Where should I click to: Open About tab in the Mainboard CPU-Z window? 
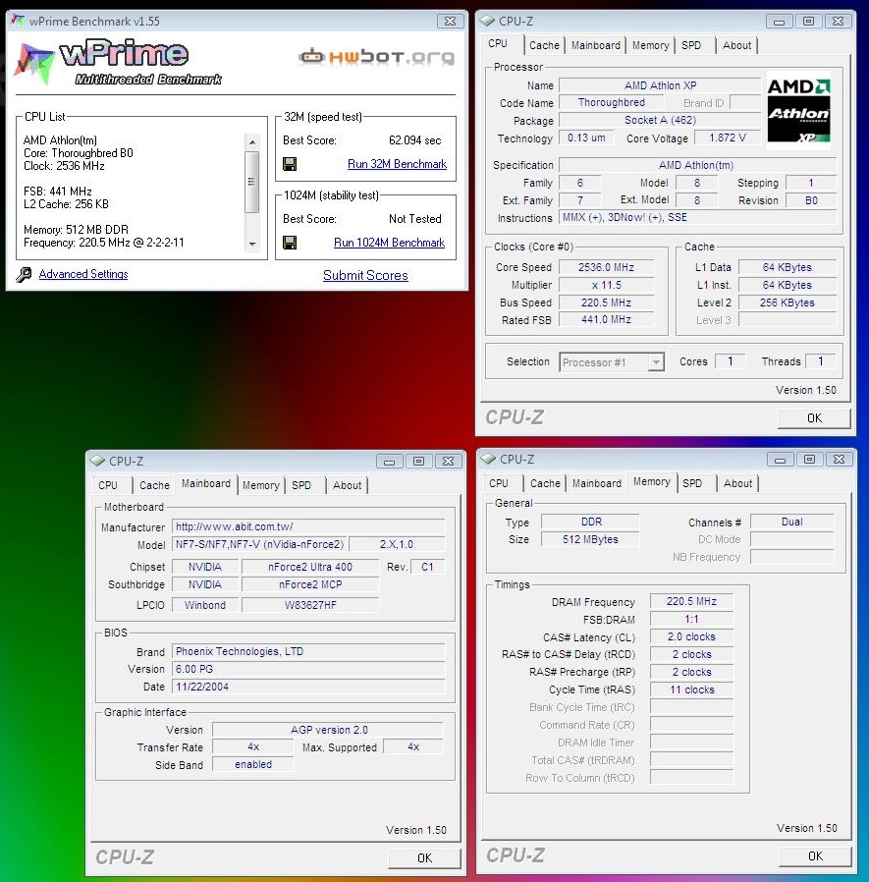pos(347,485)
